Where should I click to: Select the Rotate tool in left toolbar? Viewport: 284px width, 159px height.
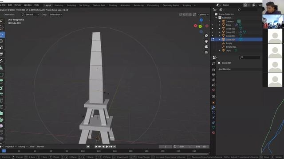[2, 41]
